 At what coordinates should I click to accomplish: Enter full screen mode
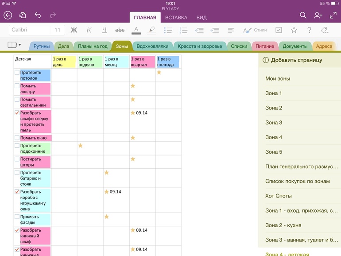click(333, 16)
